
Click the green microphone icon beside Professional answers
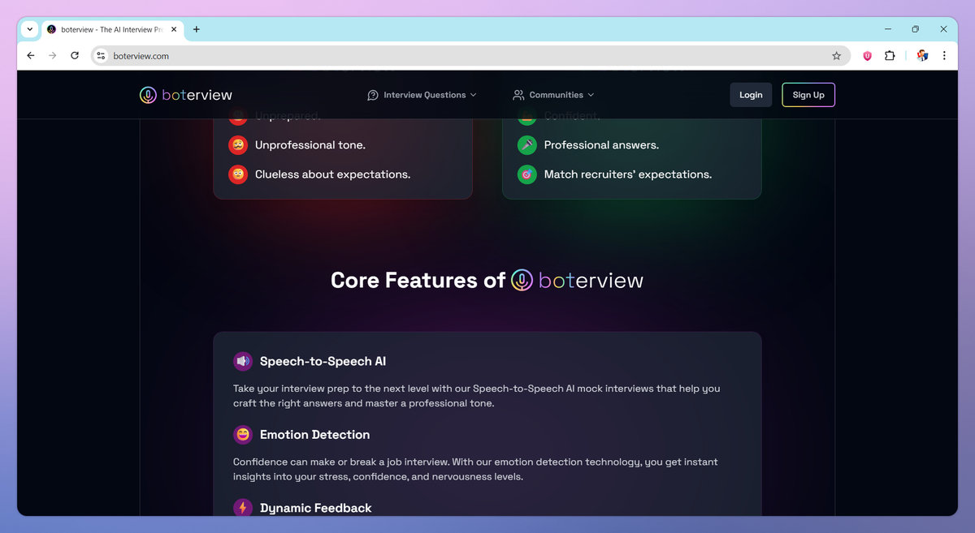coord(527,145)
